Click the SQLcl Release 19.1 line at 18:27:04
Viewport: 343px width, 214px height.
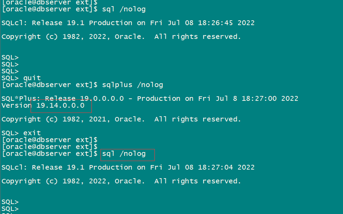pyautogui.click(x=128, y=167)
